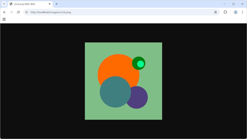
Task: Select the circle.png (400×400) tab
Action: [x=28, y=4]
